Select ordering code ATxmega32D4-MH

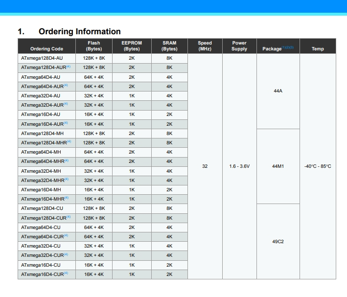click(41, 171)
